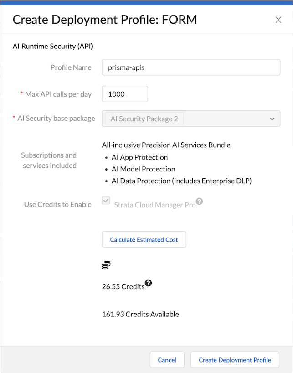Click the Create Deployment Profile button
Image resolution: width=293 pixels, height=373 pixels.
(x=235, y=360)
